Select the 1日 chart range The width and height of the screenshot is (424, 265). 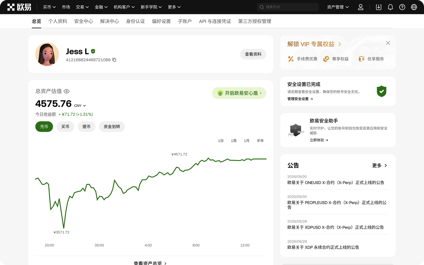(x=221, y=141)
